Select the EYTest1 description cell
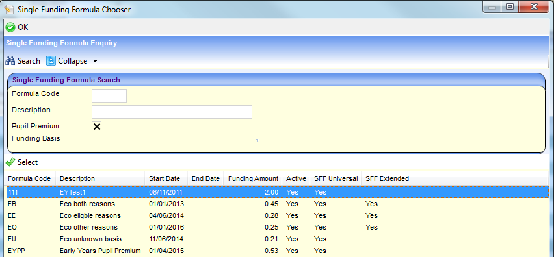The width and height of the screenshot is (554, 257). pyautogui.click(x=73, y=193)
